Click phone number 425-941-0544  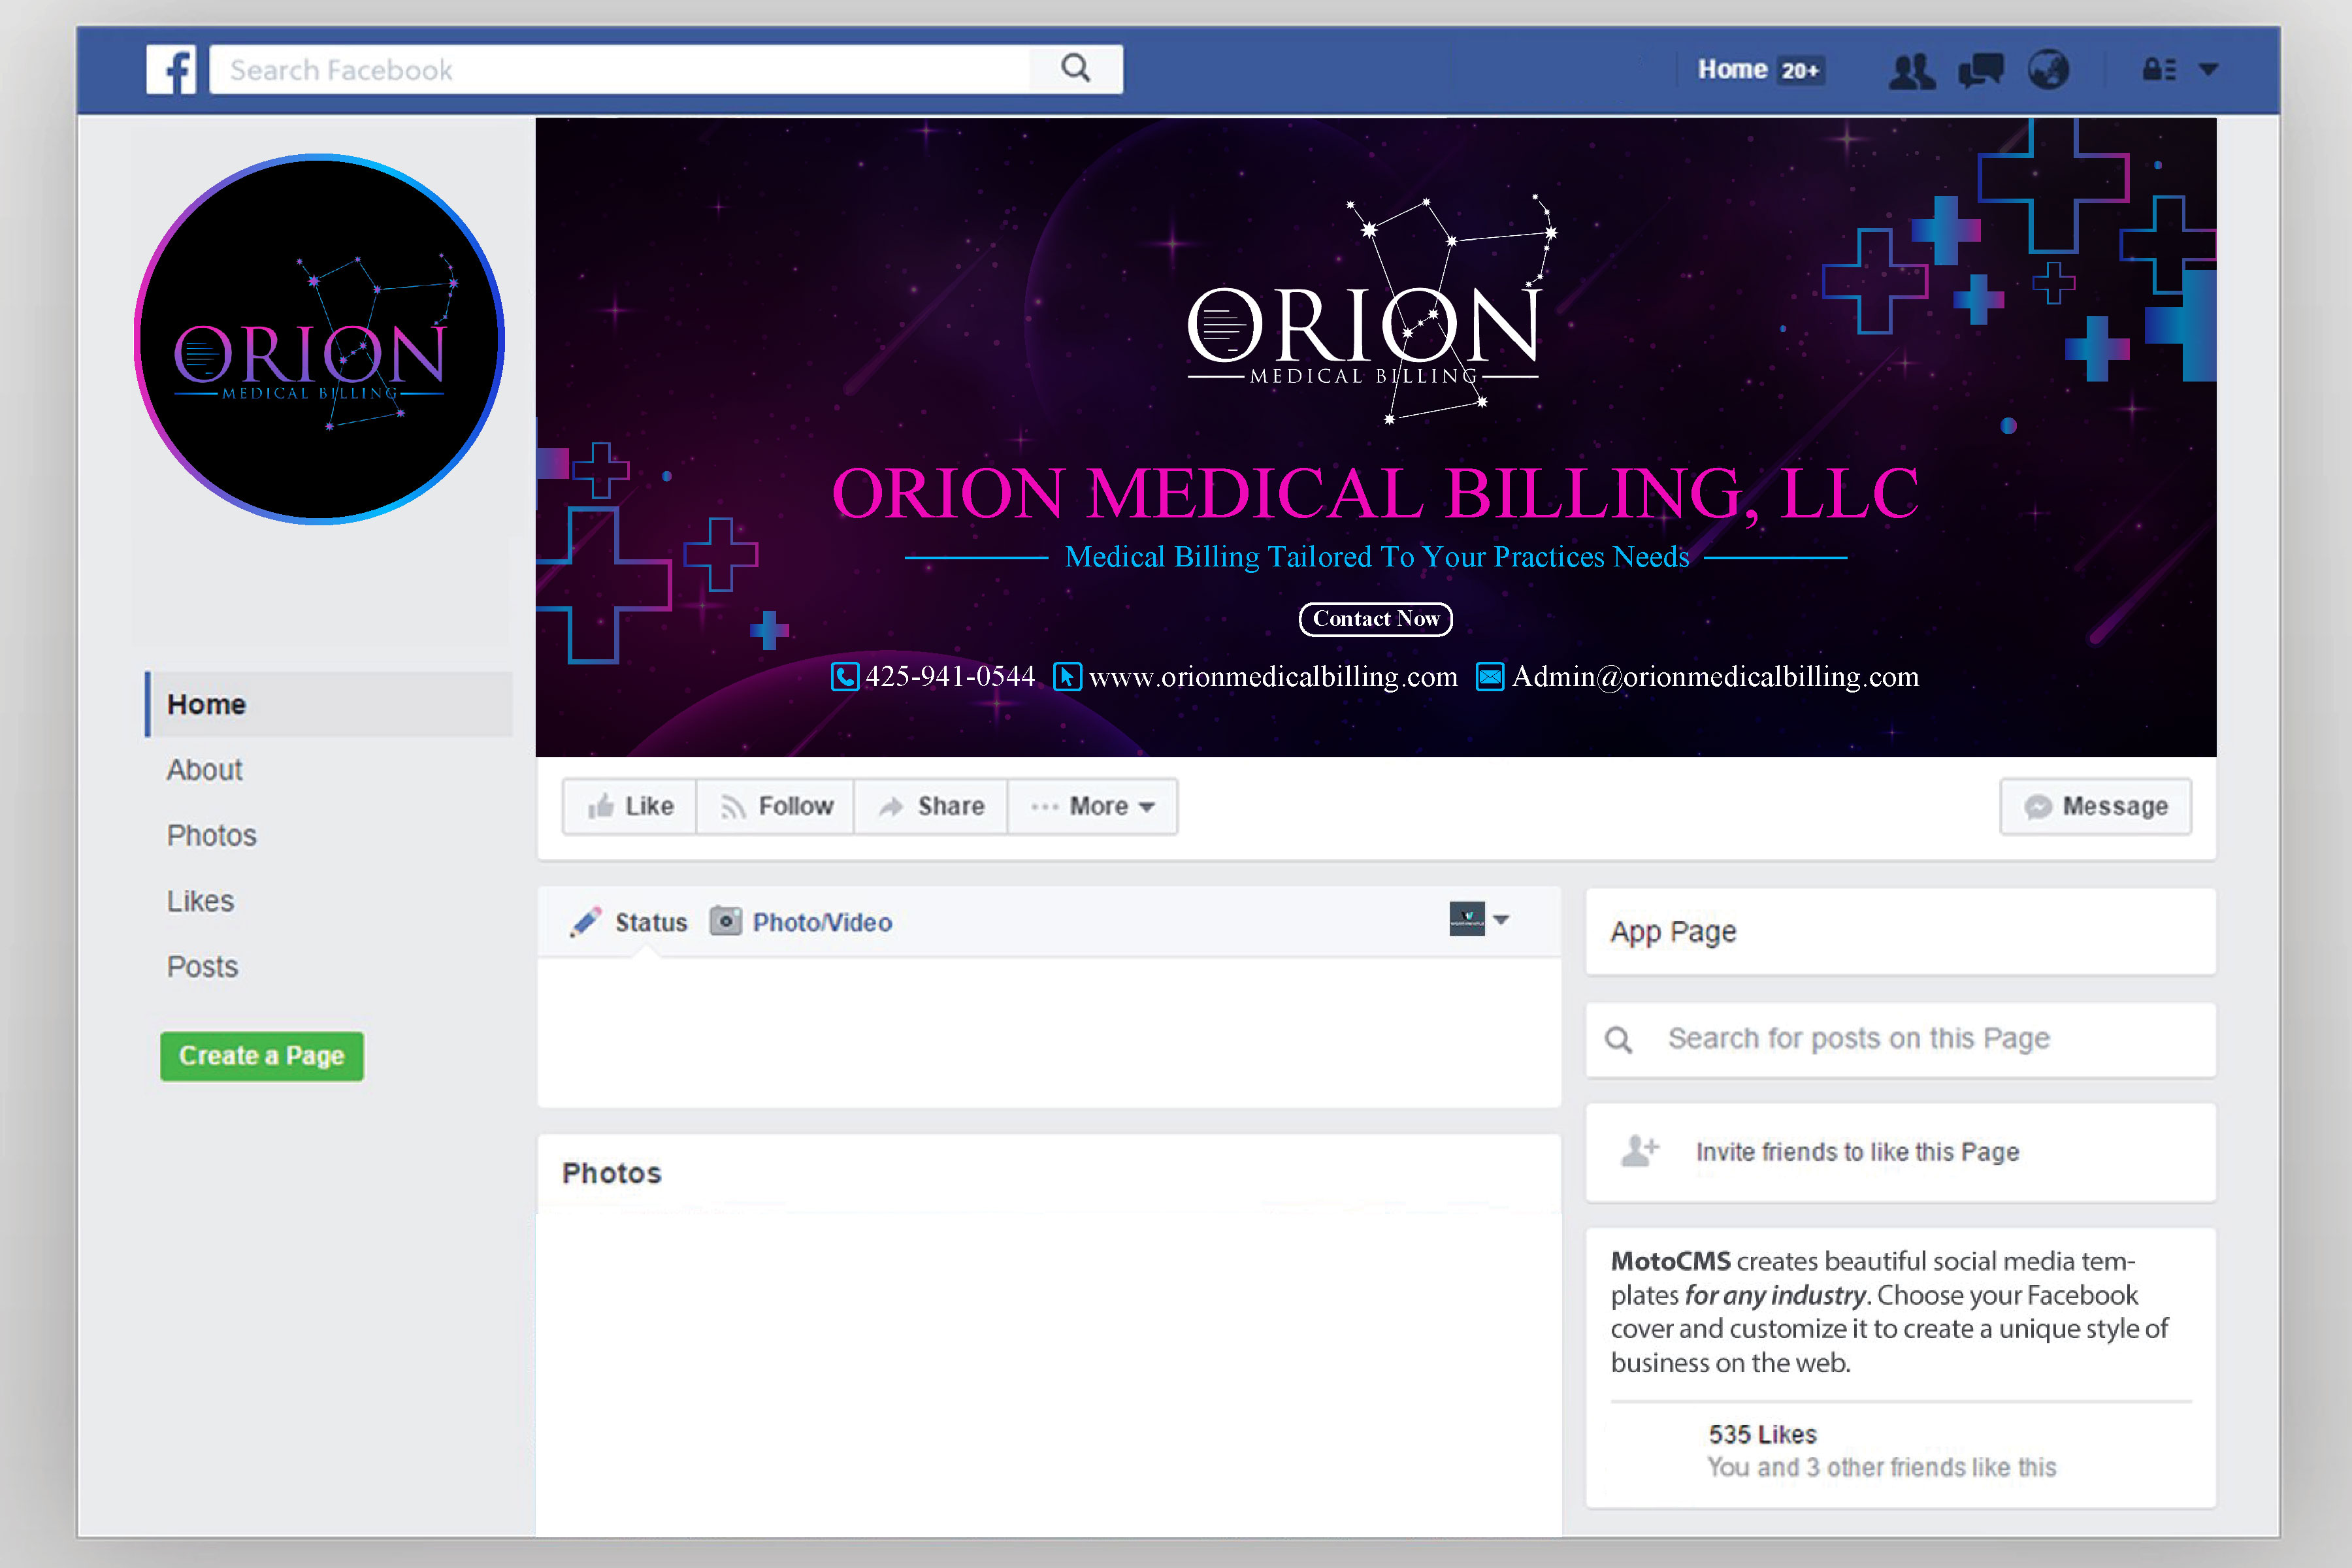(x=950, y=677)
